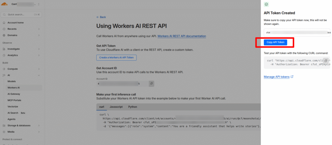Viewport: 332px width, 145px height.
Task: Click the 'Using Workers AI REST API' heading
Action: [132, 26]
